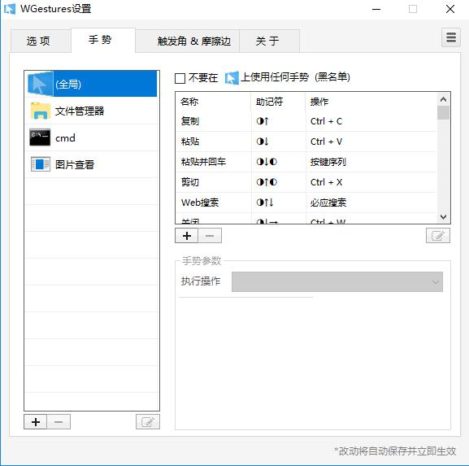Screen dimensions: 469x466
Task: Click the 图片查看 label text
Action: coord(75,164)
